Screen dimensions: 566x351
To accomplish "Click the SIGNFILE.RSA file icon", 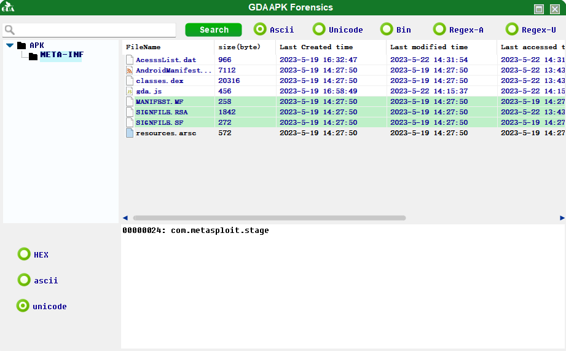I will (130, 112).
